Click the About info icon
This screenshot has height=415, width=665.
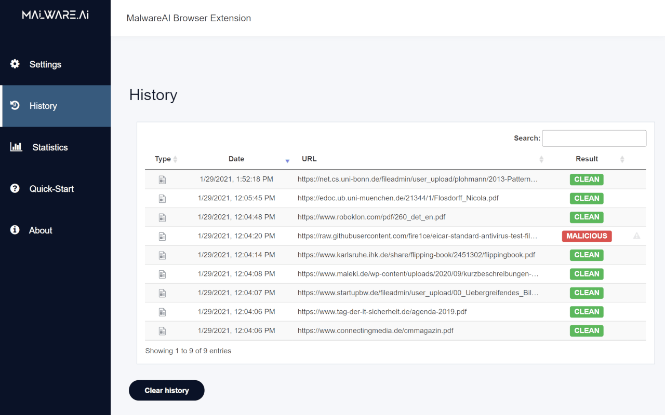click(x=15, y=230)
